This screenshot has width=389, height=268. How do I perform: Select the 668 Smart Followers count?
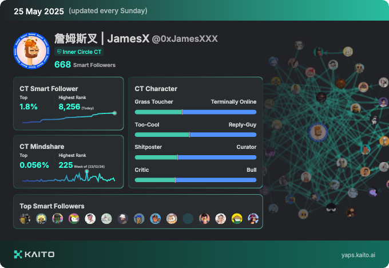[85, 65]
